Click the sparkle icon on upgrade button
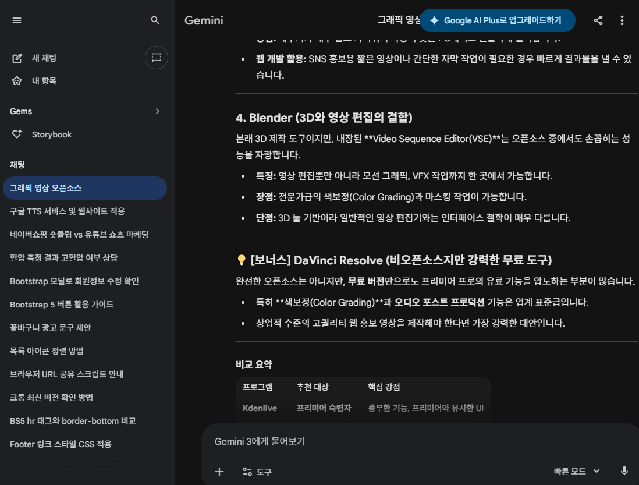 434,20
